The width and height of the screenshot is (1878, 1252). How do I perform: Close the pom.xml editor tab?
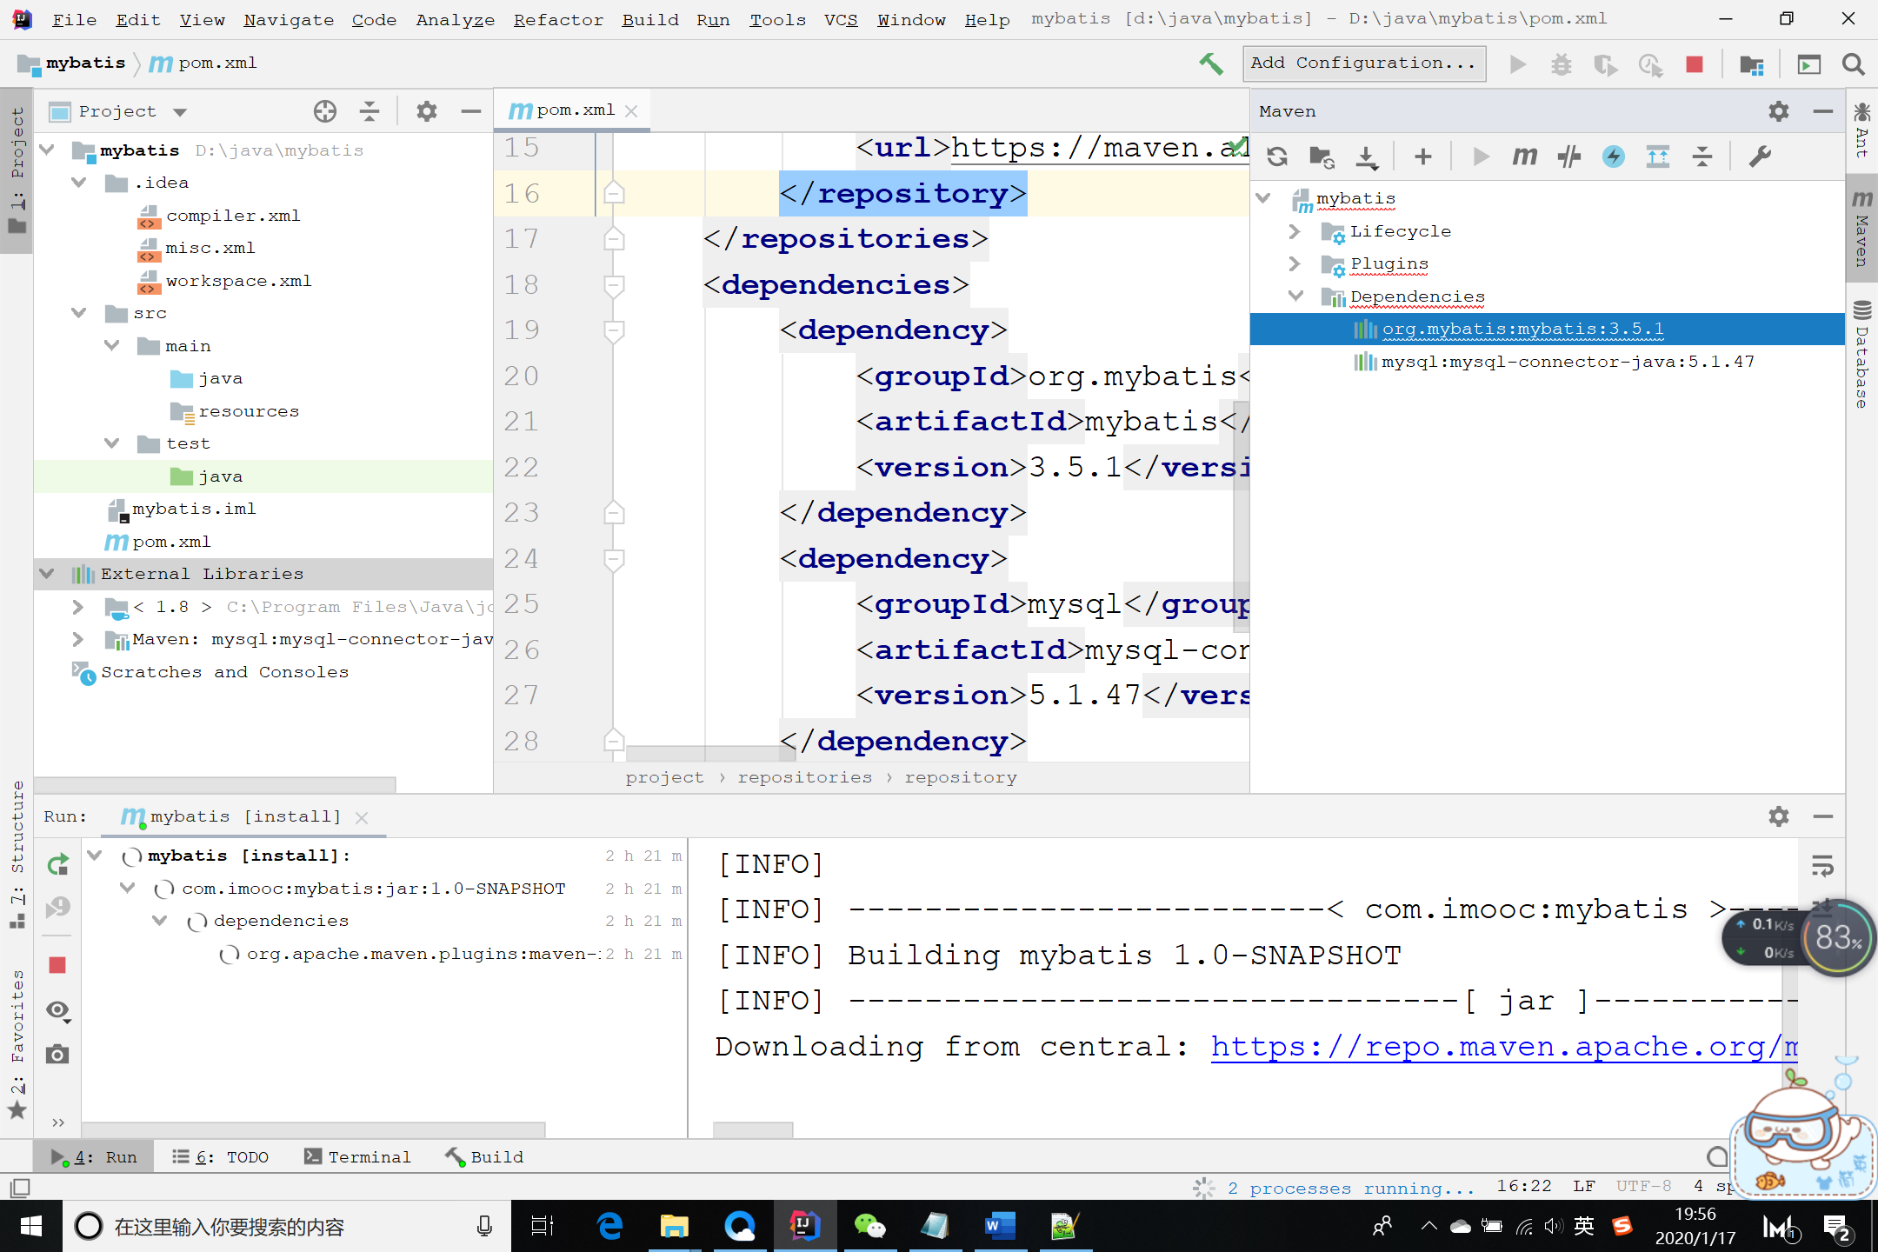coord(632,111)
